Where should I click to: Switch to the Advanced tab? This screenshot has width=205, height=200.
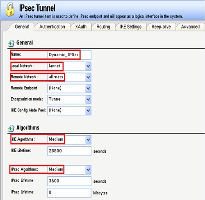coord(190,27)
